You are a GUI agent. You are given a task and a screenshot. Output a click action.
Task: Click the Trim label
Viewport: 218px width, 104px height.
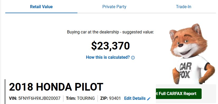click(71, 98)
